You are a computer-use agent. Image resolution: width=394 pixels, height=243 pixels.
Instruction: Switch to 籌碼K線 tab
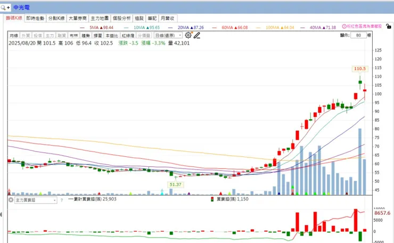pos(14,18)
